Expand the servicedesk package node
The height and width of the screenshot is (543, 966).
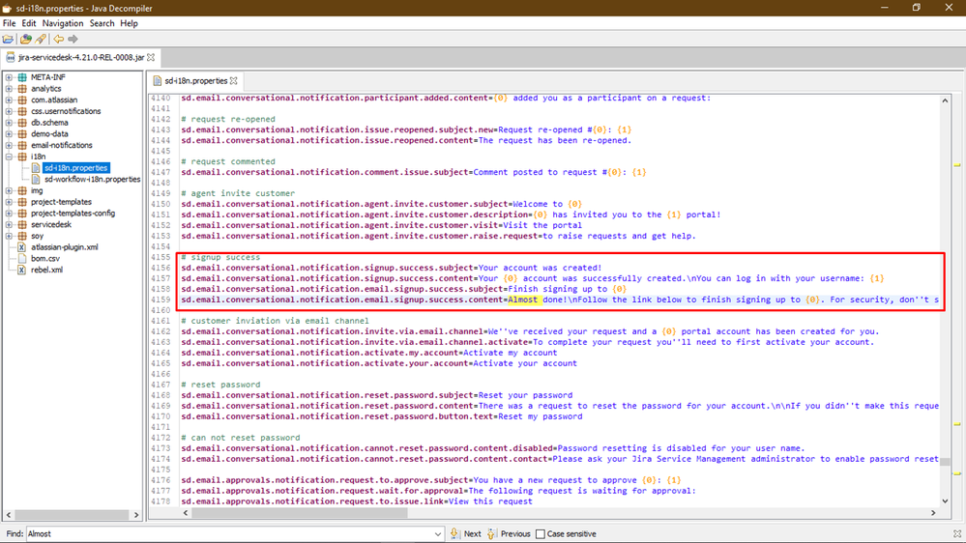pyautogui.click(x=9, y=224)
